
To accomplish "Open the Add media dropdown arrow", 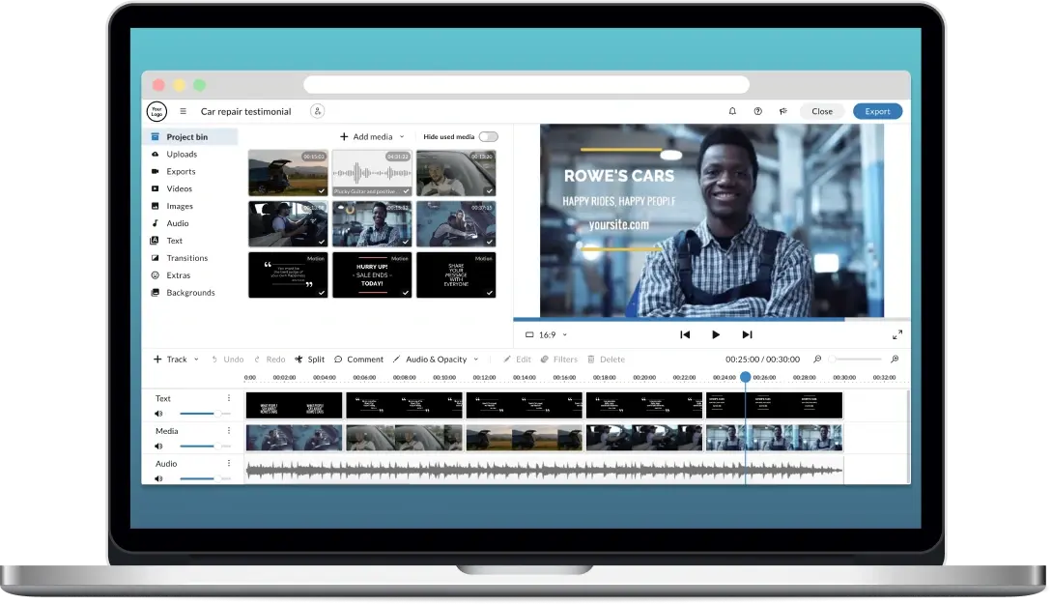I will (x=400, y=136).
